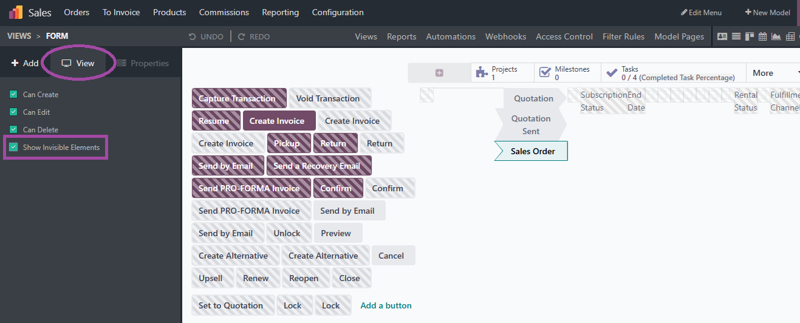The image size is (800, 323).
Task: Click the Undo arrow icon
Action: coord(193,36)
